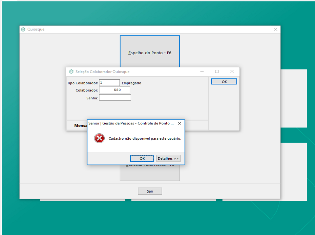
Task: Click the red error icon in the dialog
Action: click(99, 138)
